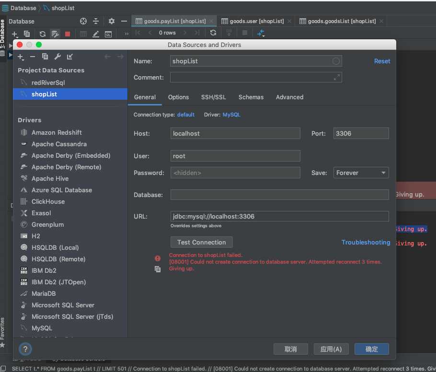The image size is (436, 372).
Task: Switch to goods.payList [shopList] editor tab
Action: [174, 21]
